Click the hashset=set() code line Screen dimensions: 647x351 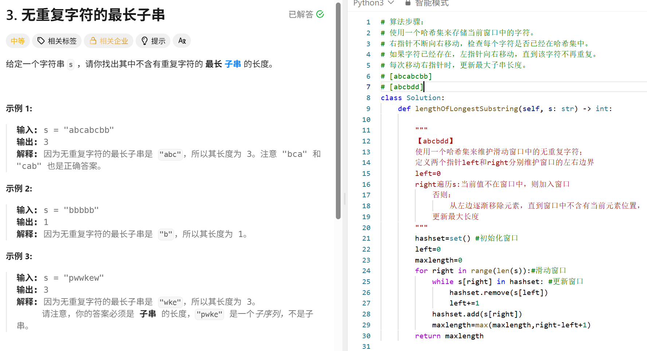tap(466, 238)
